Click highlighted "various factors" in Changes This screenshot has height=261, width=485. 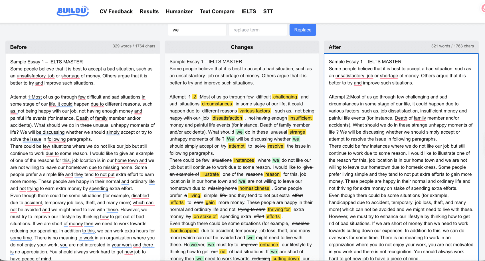point(254,111)
